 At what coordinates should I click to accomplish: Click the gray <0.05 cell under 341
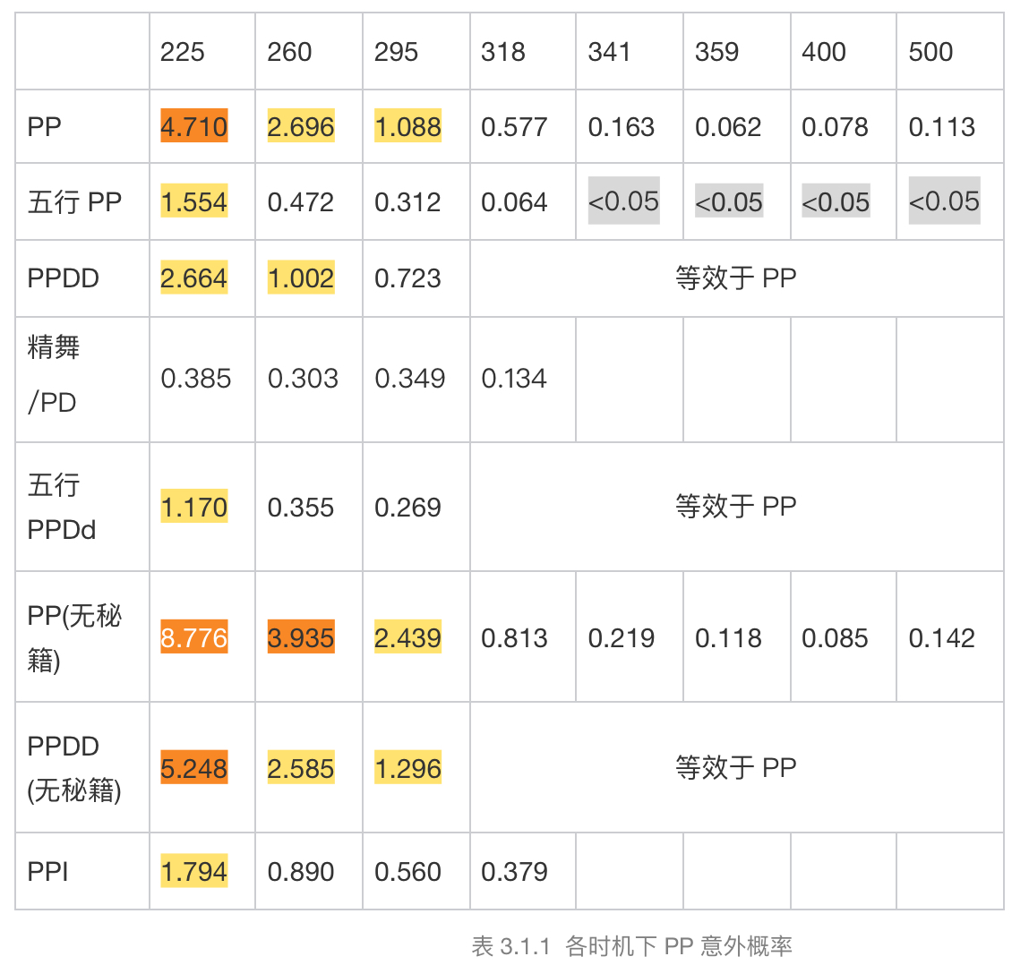(x=623, y=201)
